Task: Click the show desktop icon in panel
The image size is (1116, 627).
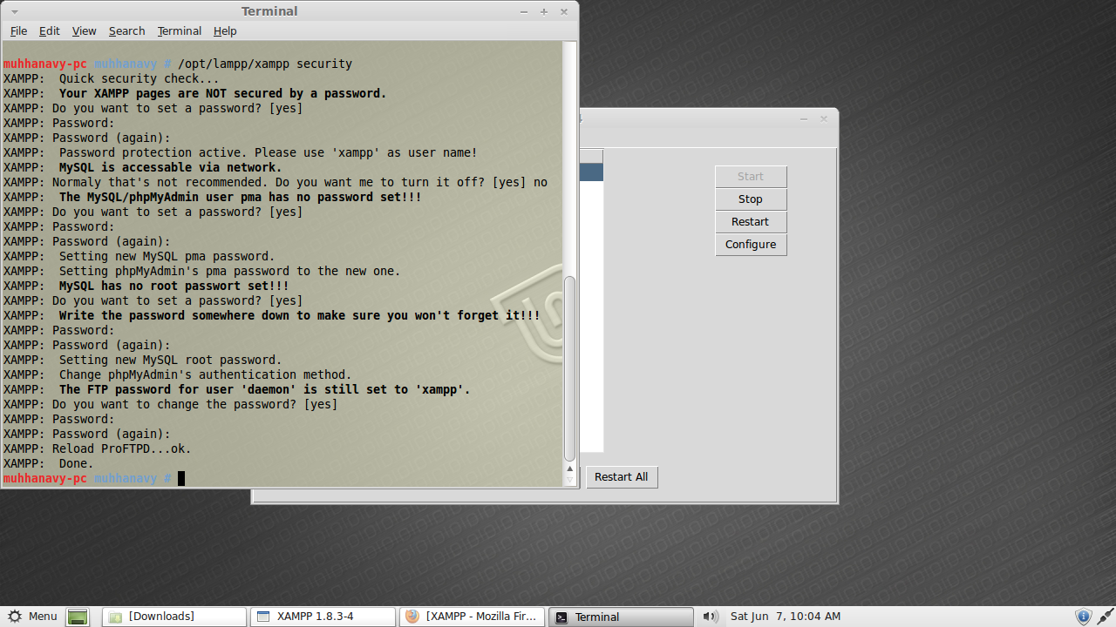Action: (x=78, y=617)
